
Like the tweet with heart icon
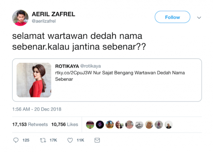pyautogui.click(x=70, y=140)
